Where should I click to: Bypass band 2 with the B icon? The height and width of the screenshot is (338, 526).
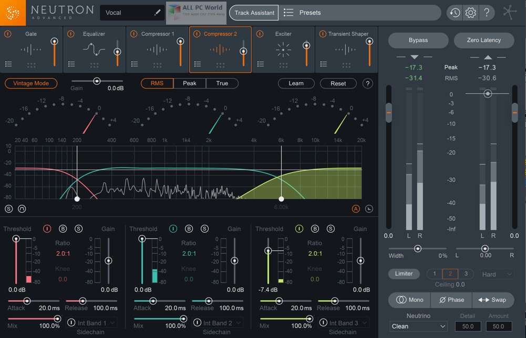point(189,228)
